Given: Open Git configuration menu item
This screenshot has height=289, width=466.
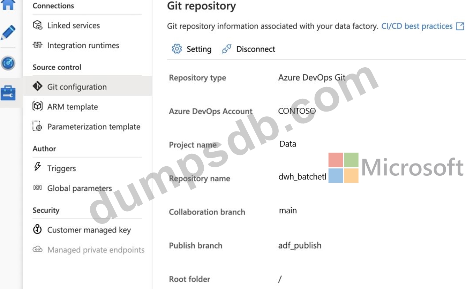Looking at the screenshot, I should point(77,87).
